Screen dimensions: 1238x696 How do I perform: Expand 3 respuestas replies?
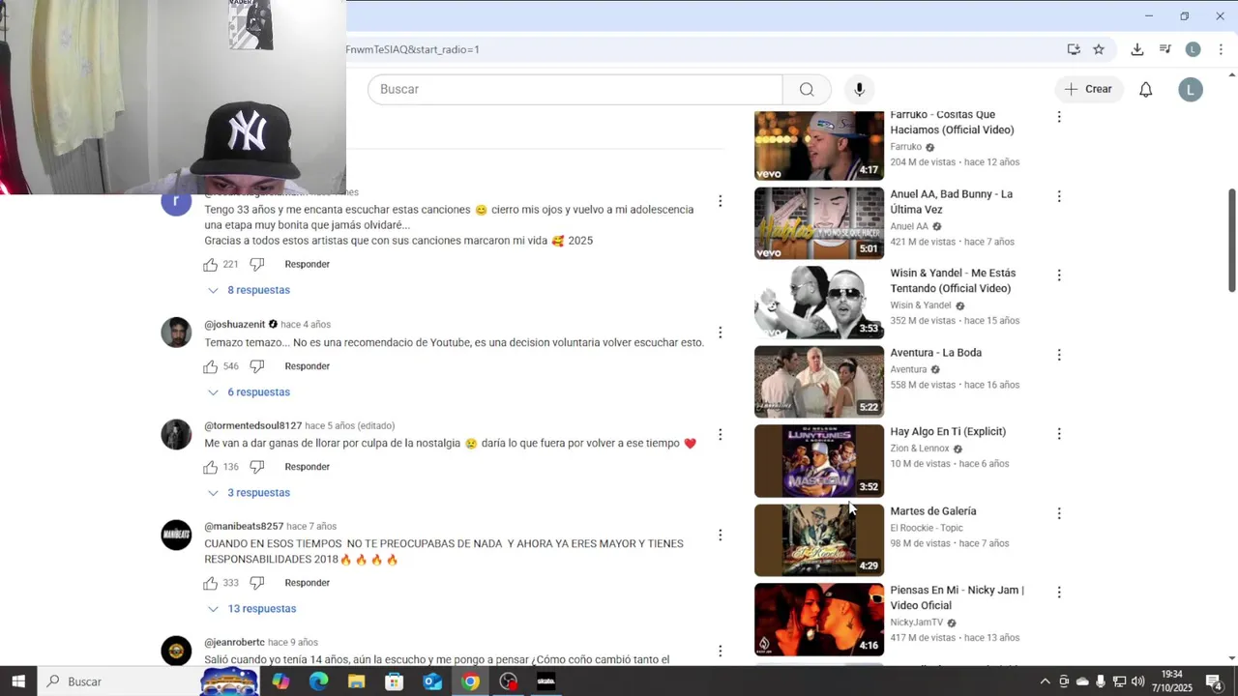click(249, 493)
